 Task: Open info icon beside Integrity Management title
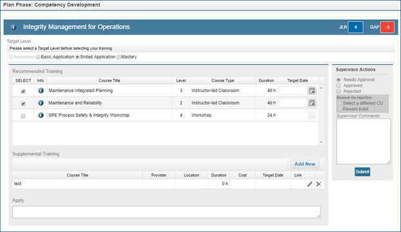click(x=14, y=27)
